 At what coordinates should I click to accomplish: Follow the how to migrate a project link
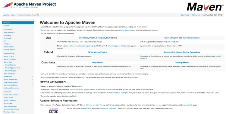[88, 46]
